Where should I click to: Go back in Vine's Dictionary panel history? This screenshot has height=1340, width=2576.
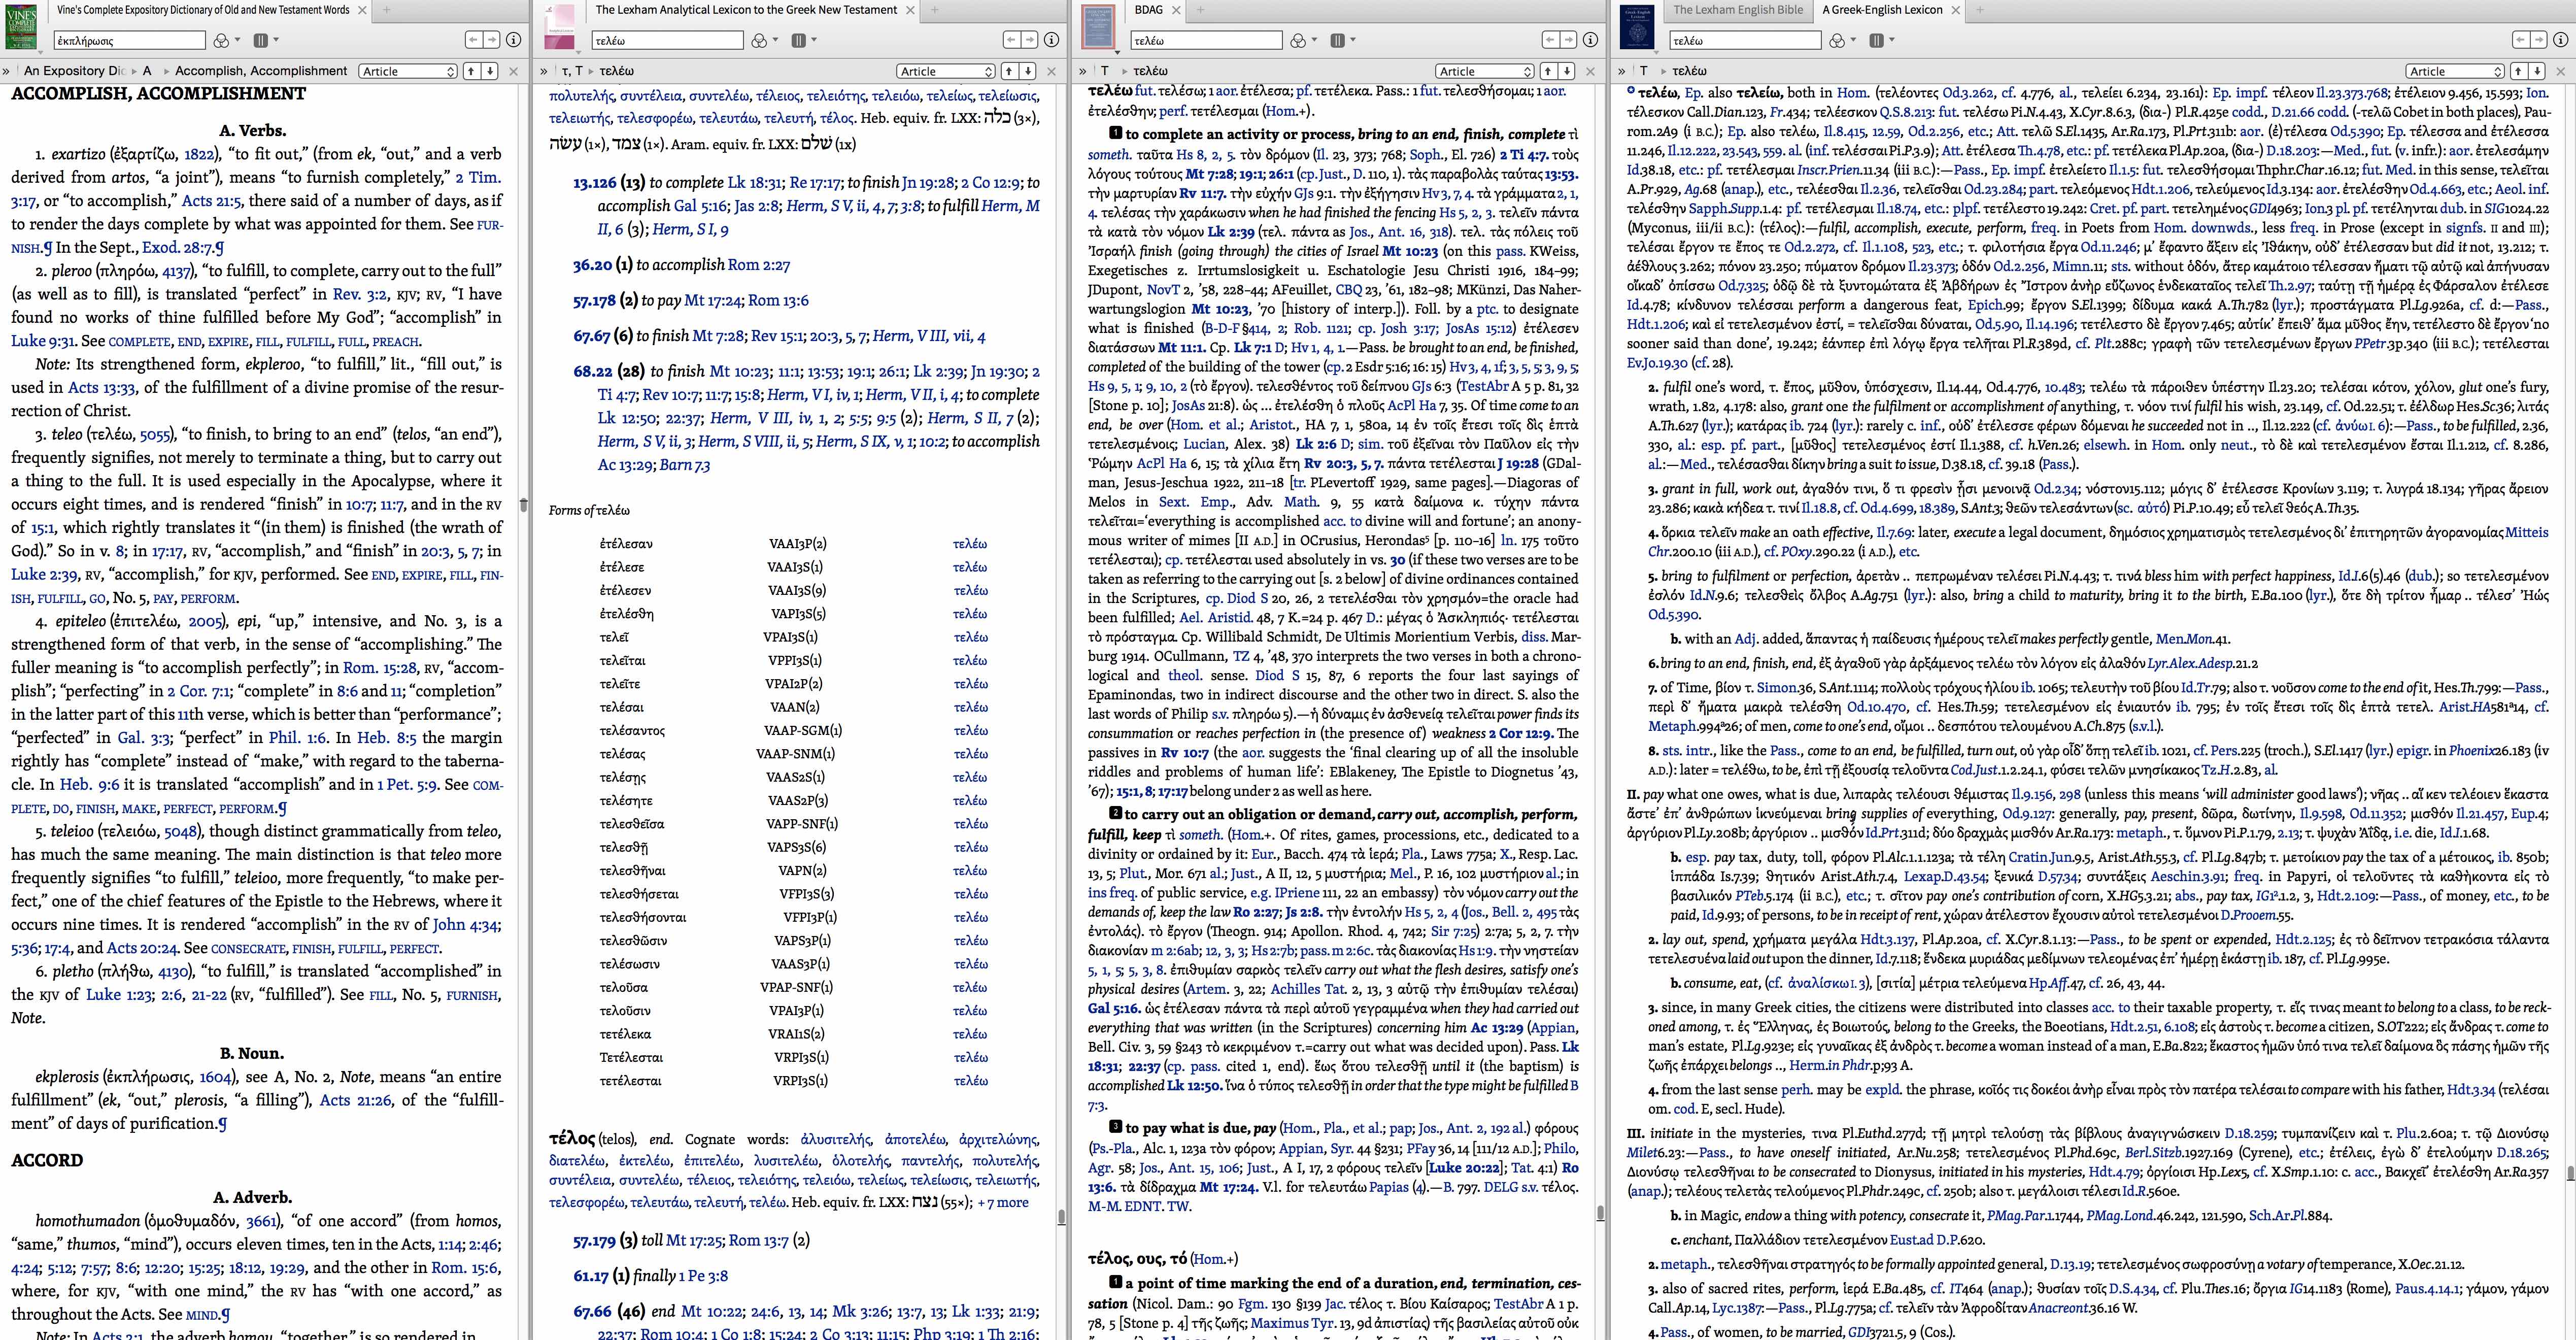click(474, 40)
